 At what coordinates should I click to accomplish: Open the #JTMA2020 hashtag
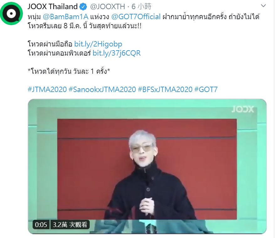47,89
